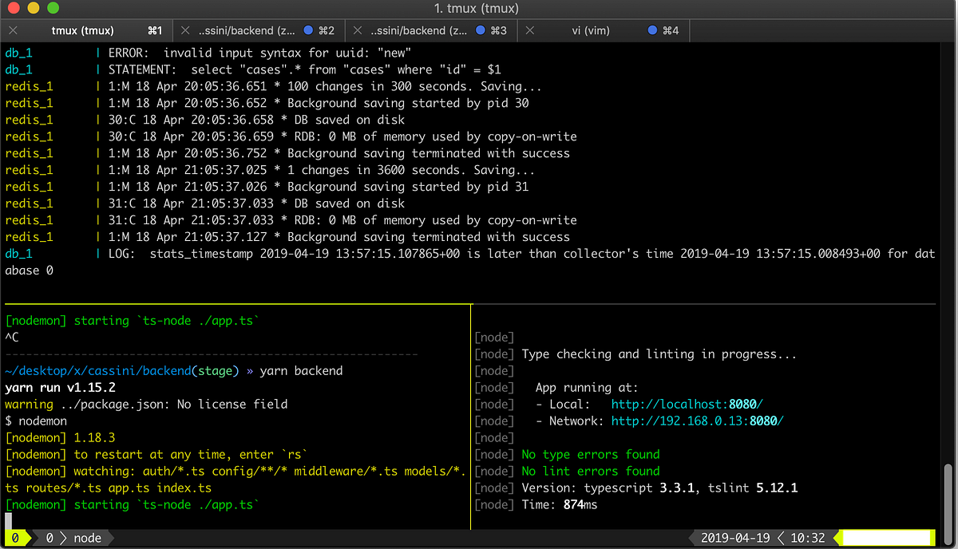Toggle the blue activity dot on the ⌘2 tab
The image size is (958, 549).
coord(310,30)
